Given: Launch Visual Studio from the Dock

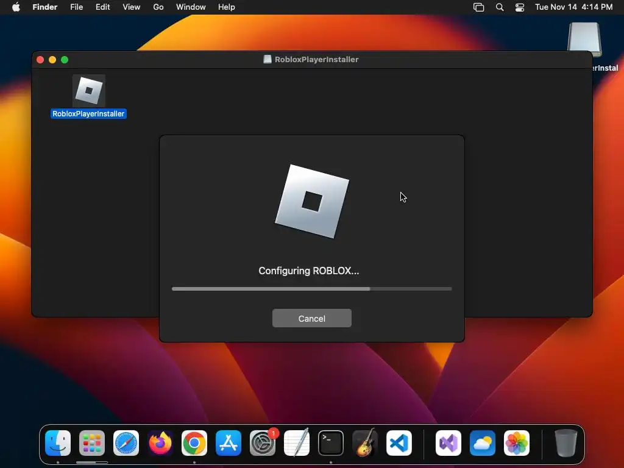Looking at the screenshot, I should point(448,443).
